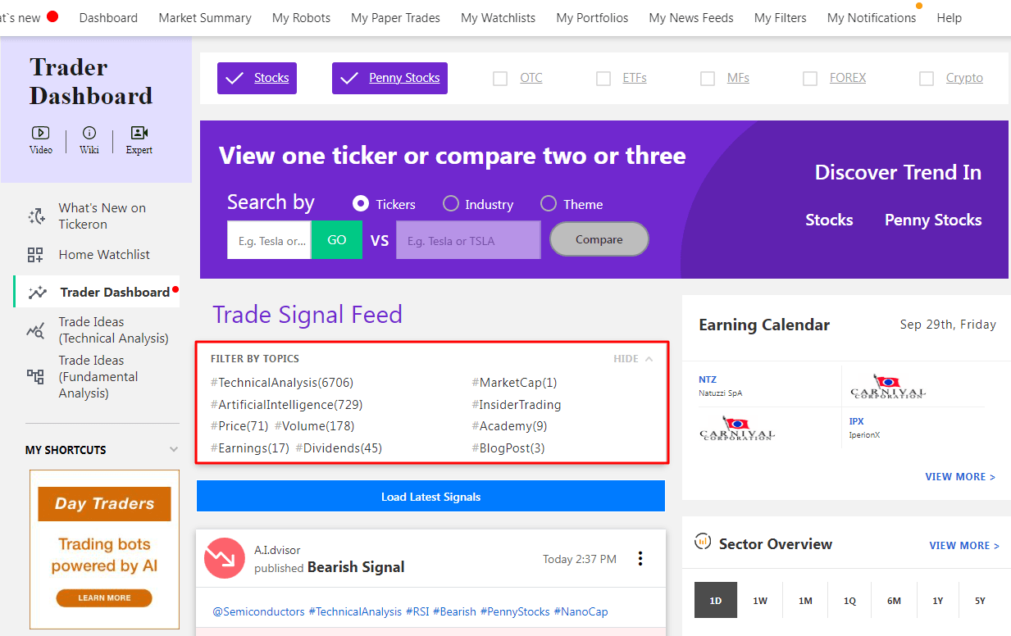Tick the Crypto checkbox

click(927, 79)
